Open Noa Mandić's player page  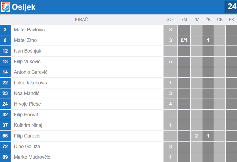point(27,93)
